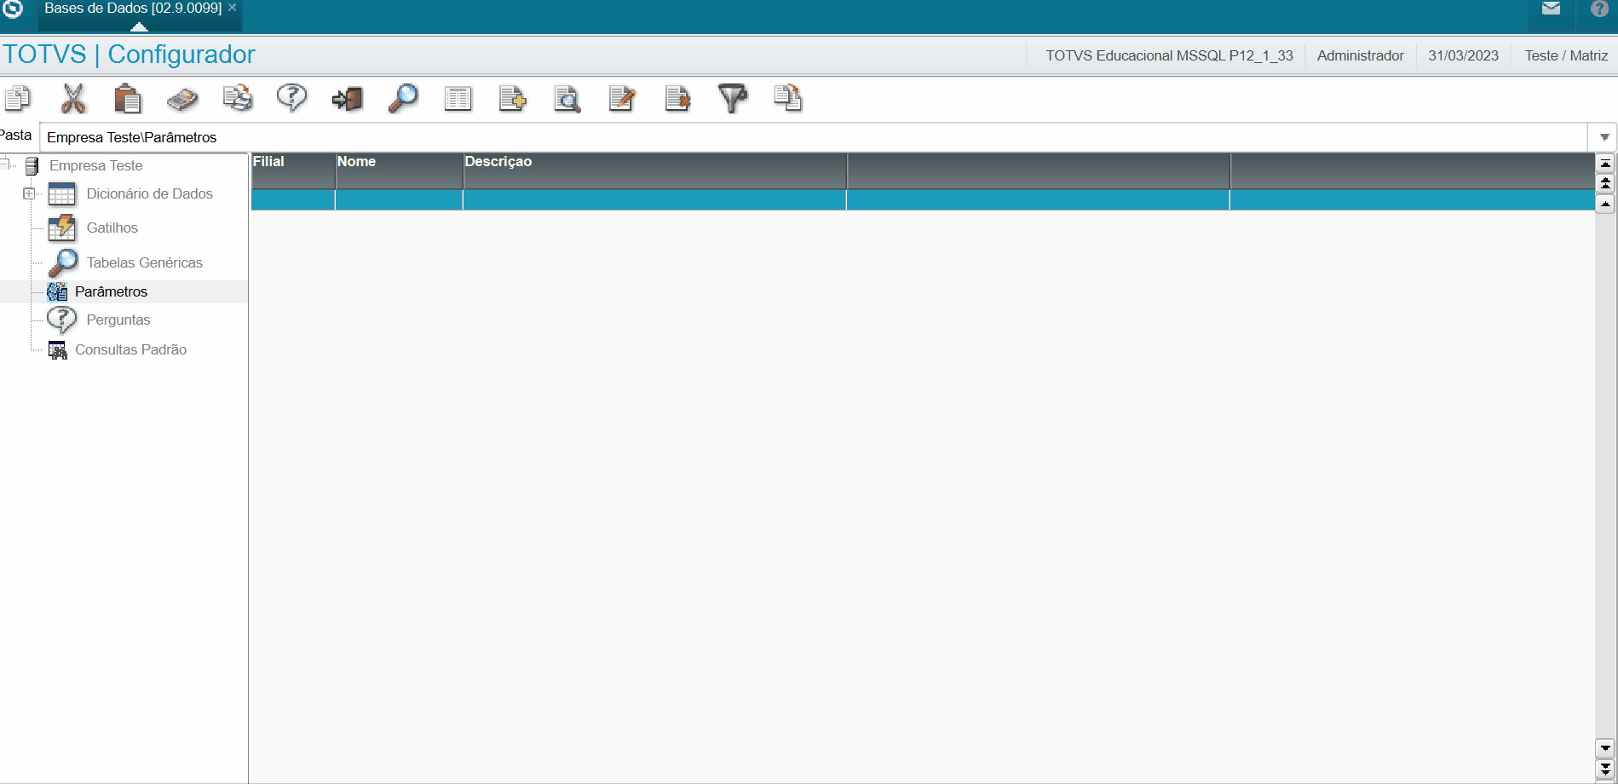
Task: Click TOTVS Educacional MSSQL P12_1_33 label
Action: click(x=1169, y=55)
